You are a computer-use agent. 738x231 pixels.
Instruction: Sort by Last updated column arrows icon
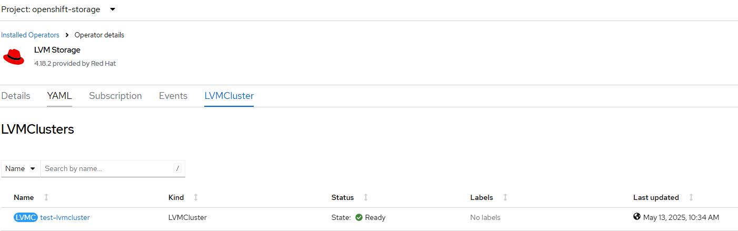[x=691, y=197]
